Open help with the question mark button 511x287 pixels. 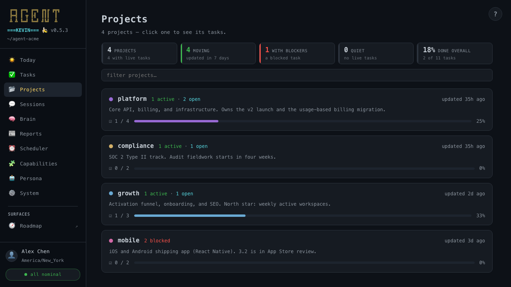(x=495, y=14)
